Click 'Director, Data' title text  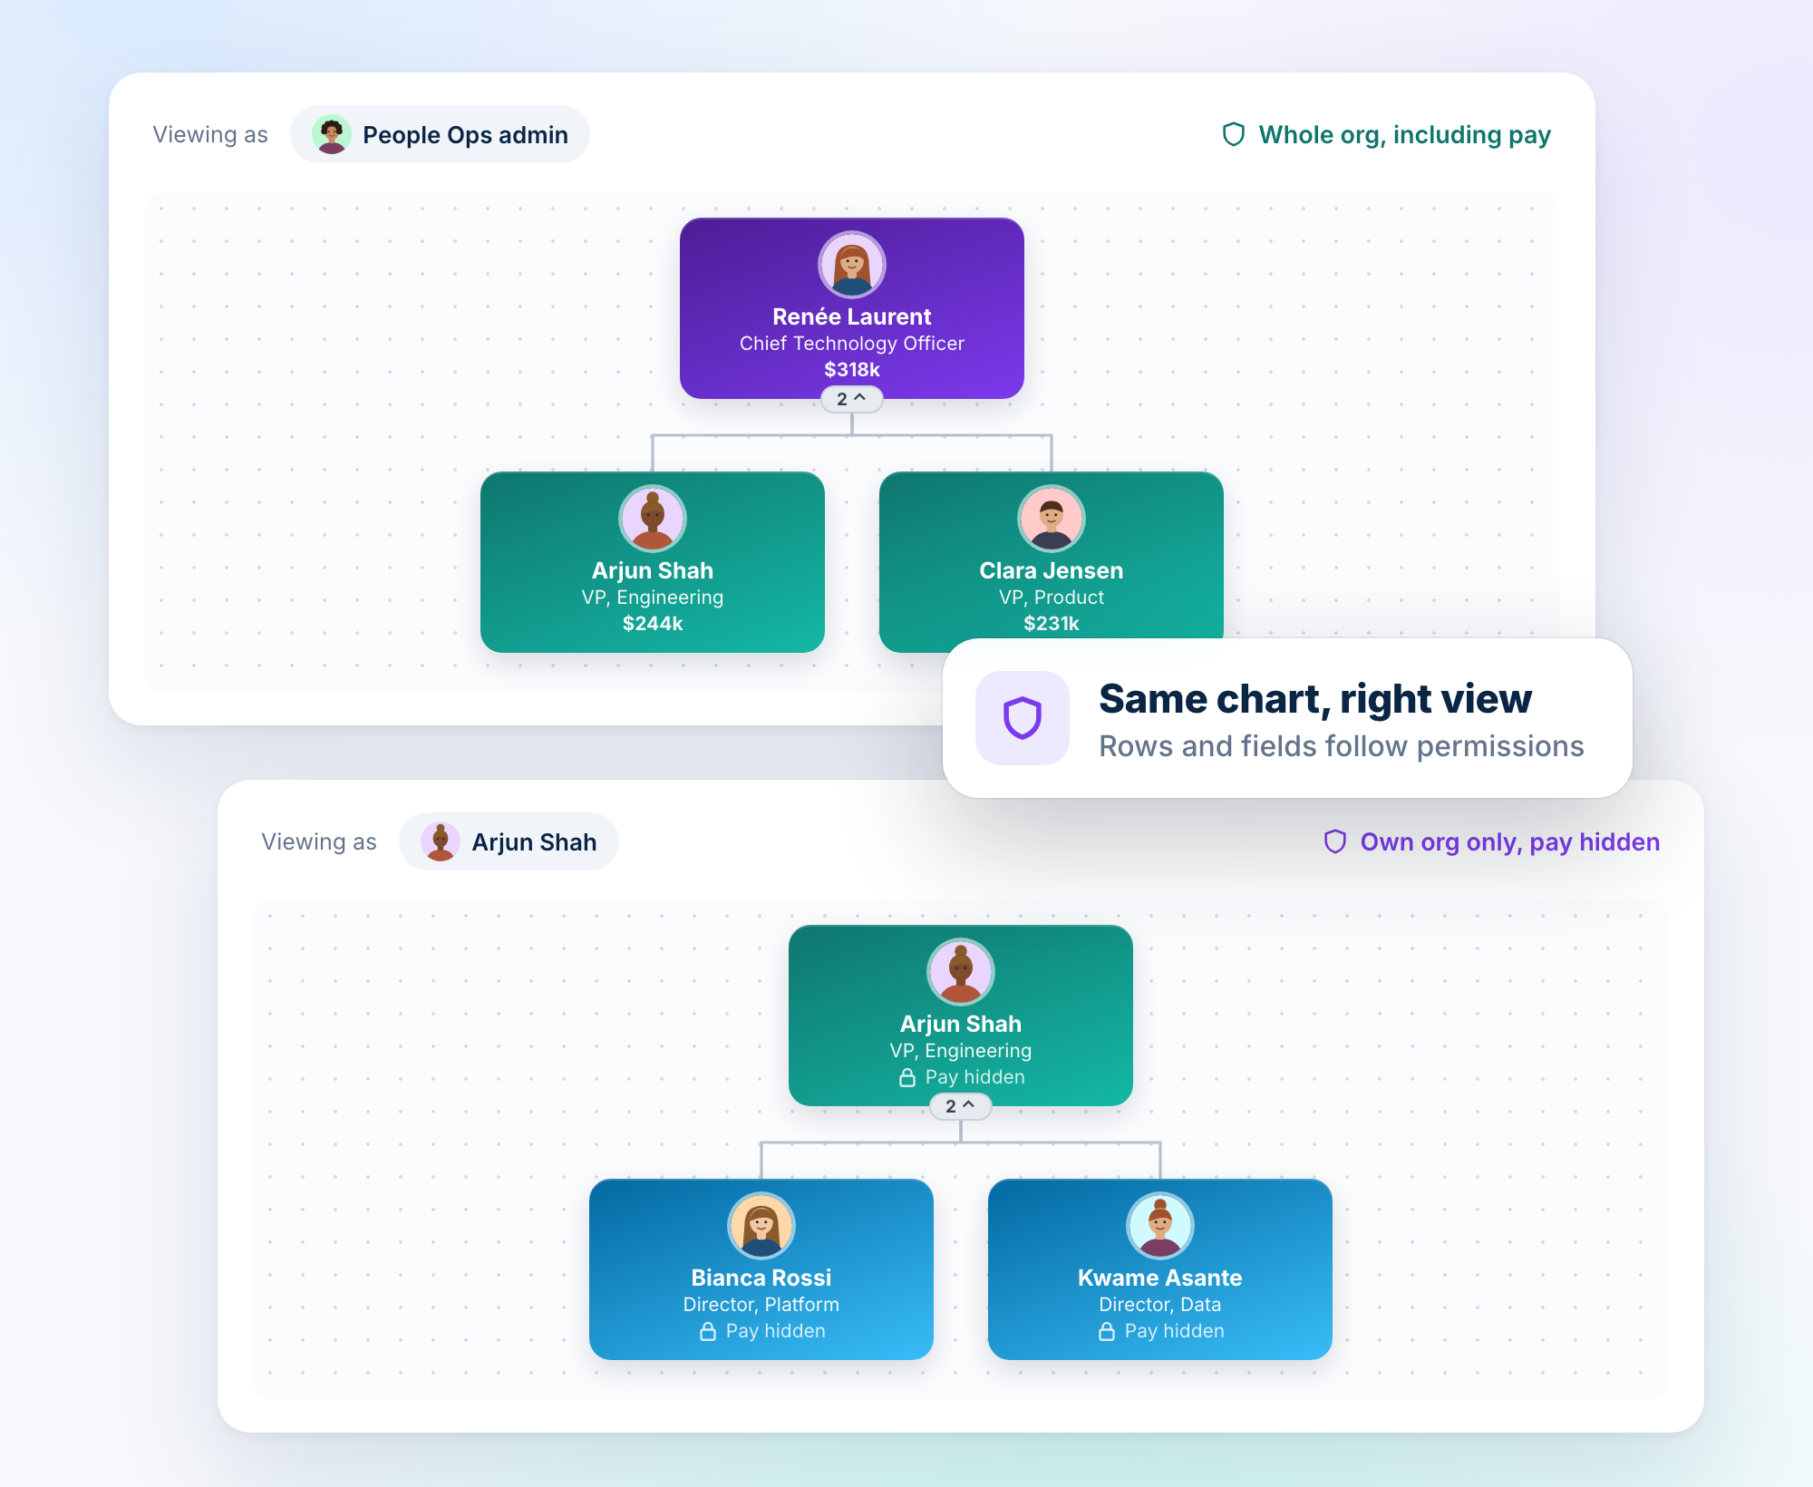point(1160,1305)
